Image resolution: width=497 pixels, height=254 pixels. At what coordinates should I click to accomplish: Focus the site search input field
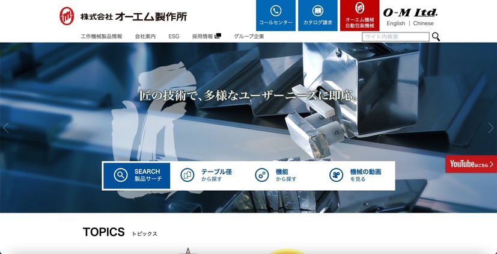pyautogui.click(x=395, y=37)
